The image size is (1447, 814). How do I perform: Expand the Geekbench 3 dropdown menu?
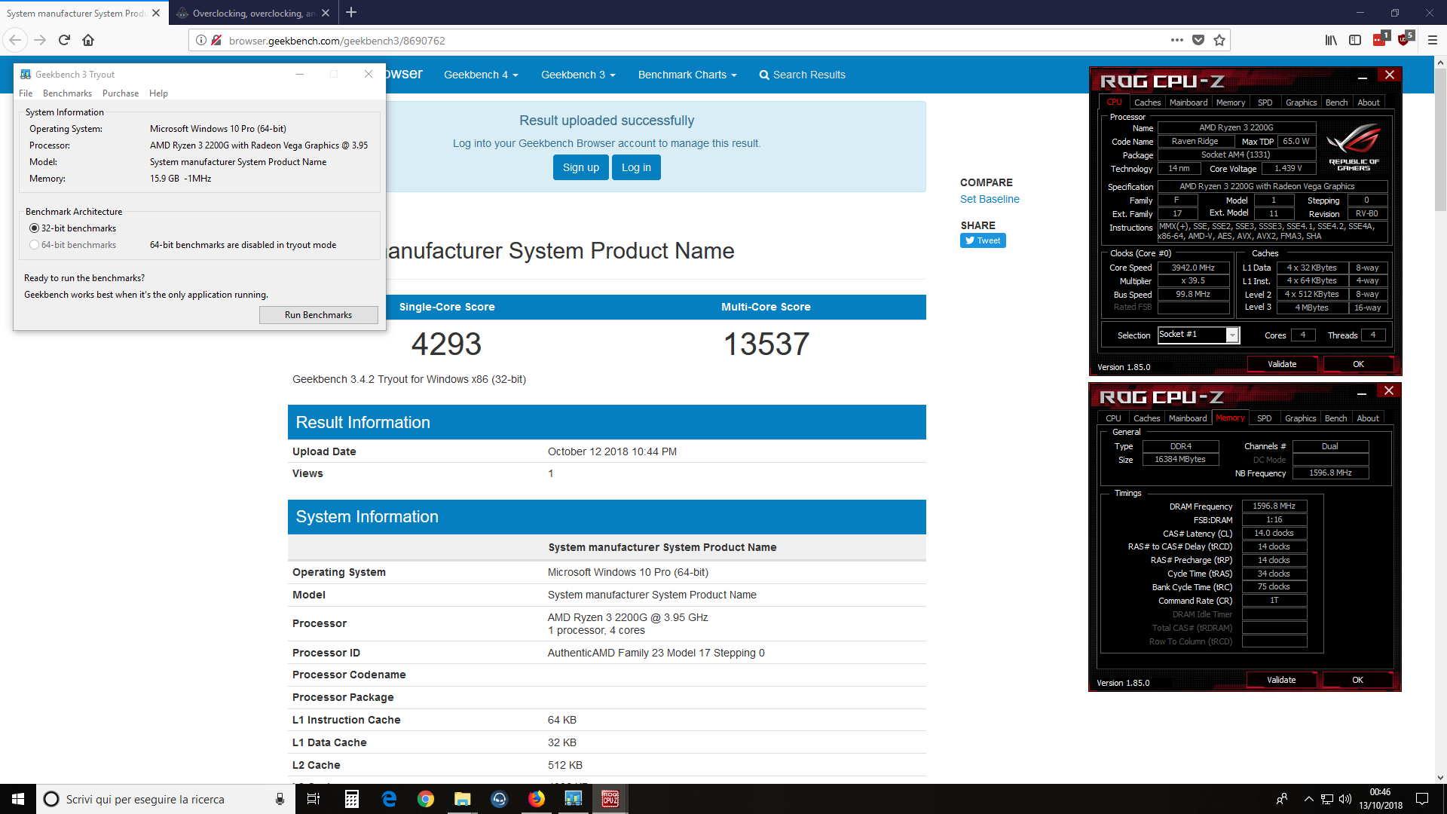pyautogui.click(x=578, y=75)
